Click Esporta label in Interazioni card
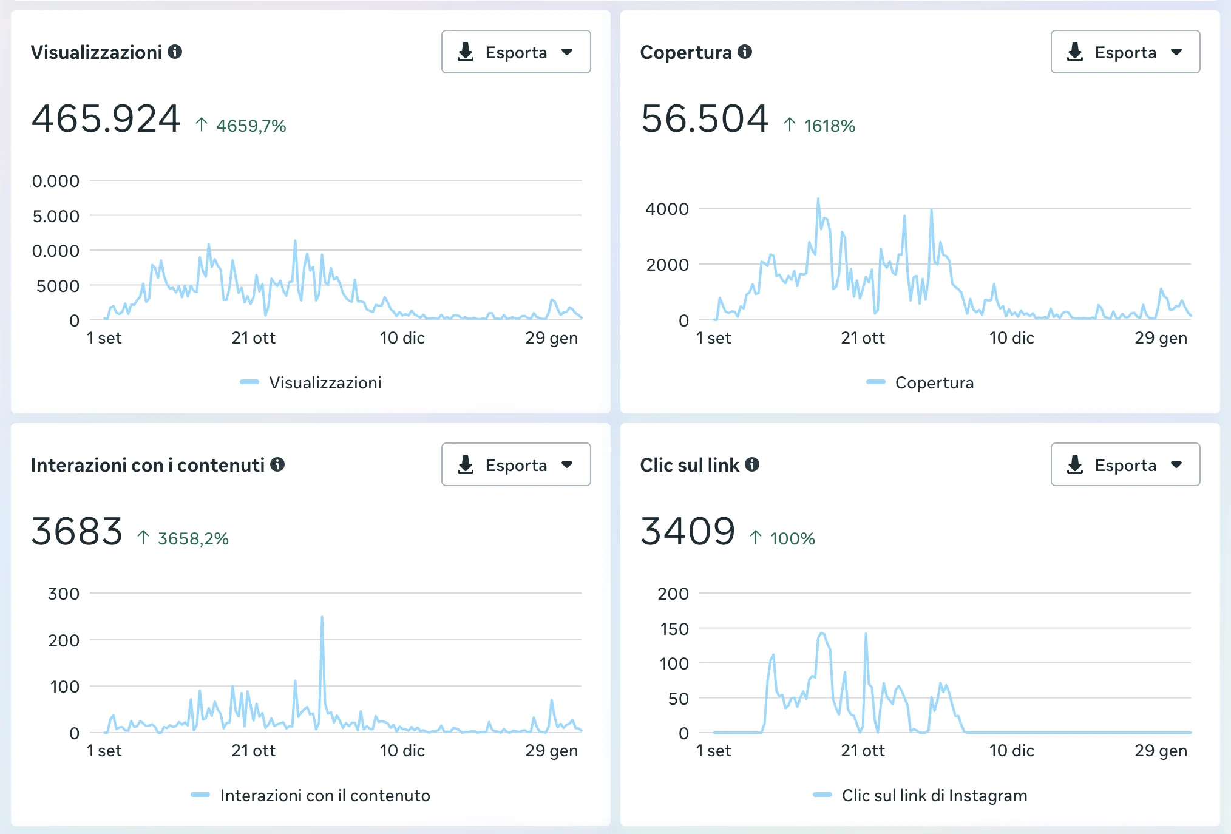1231x834 pixels. click(x=516, y=465)
